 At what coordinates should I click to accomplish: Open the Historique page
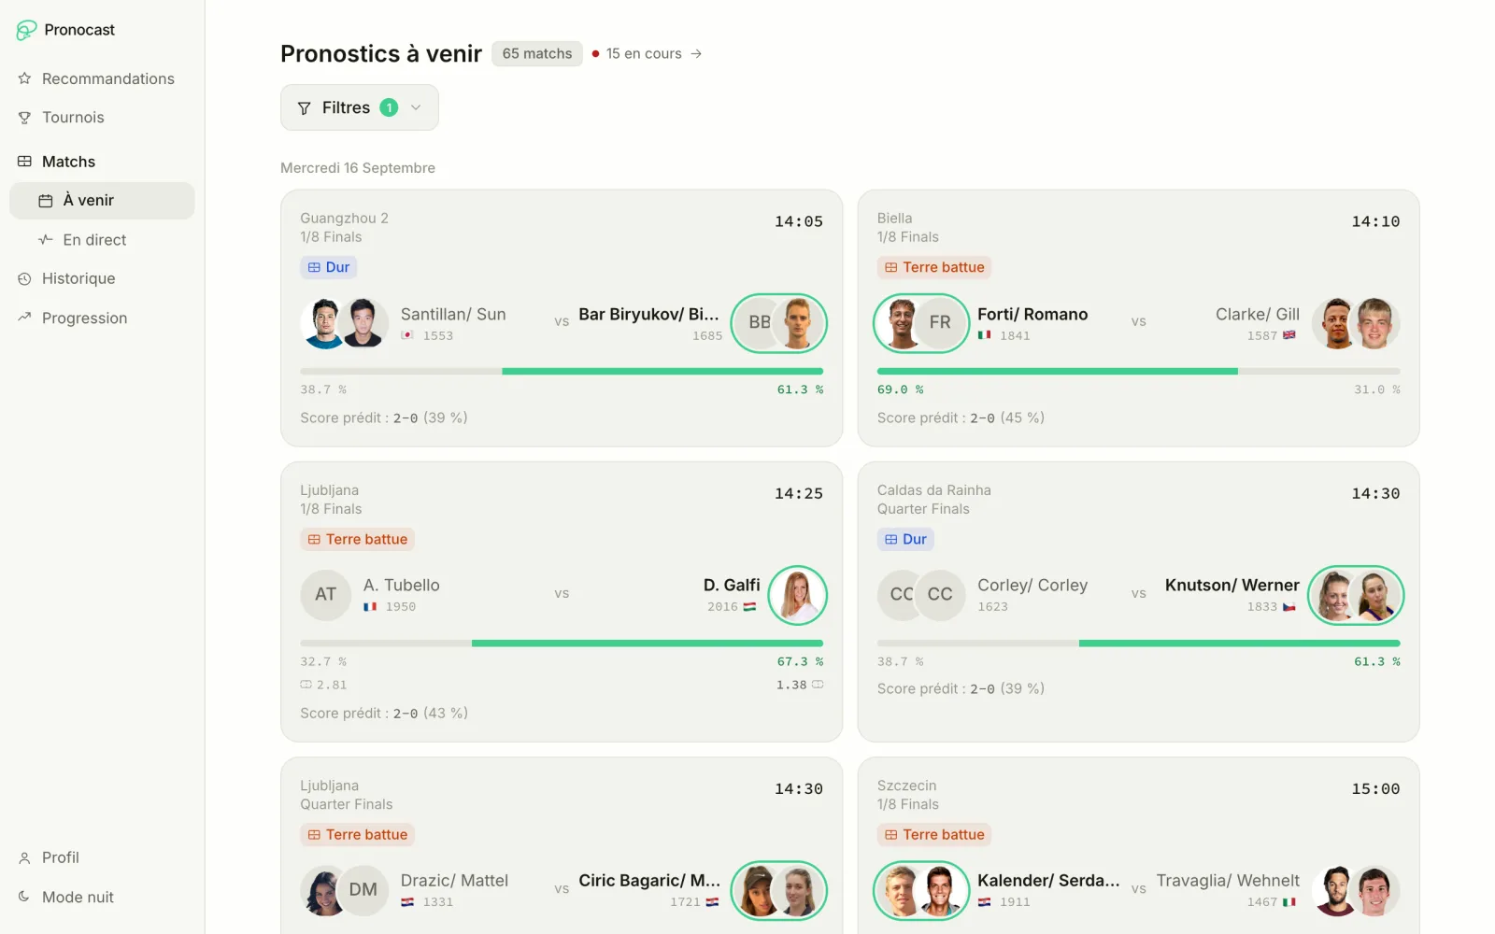[102, 278]
